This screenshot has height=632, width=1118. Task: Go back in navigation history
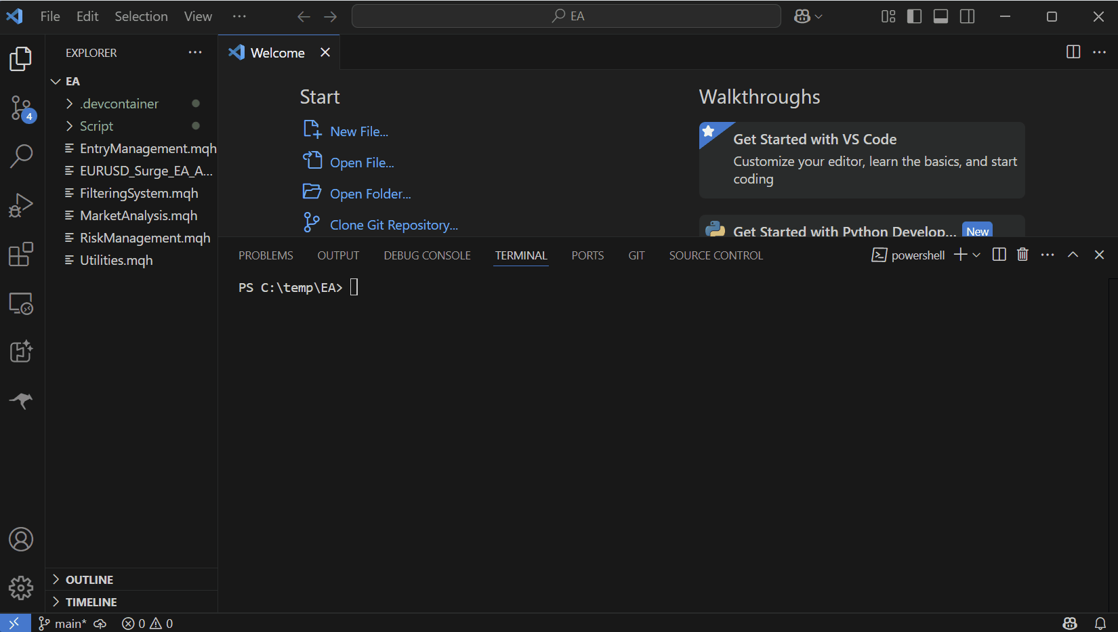coord(304,16)
